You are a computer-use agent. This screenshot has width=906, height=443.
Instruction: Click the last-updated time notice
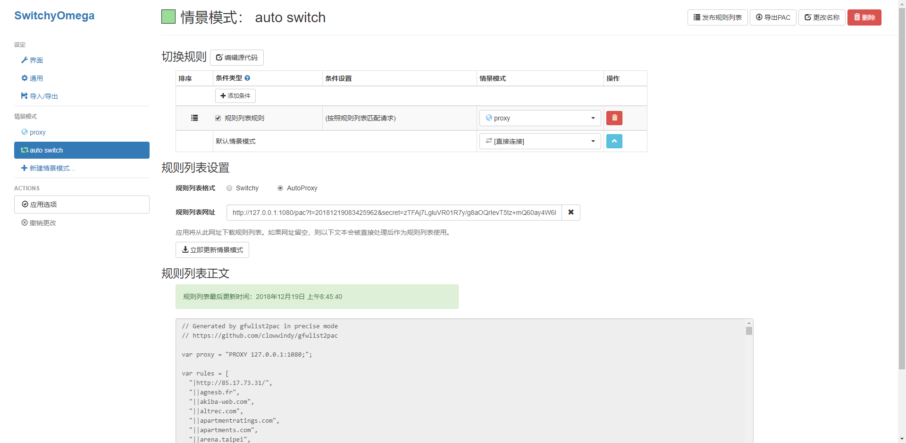(317, 297)
